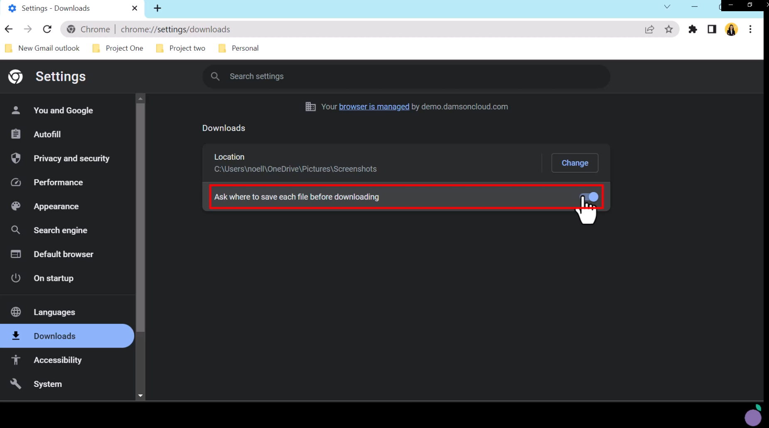Open a new tab with plus button
This screenshot has height=428, width=769.
[157, 8]
